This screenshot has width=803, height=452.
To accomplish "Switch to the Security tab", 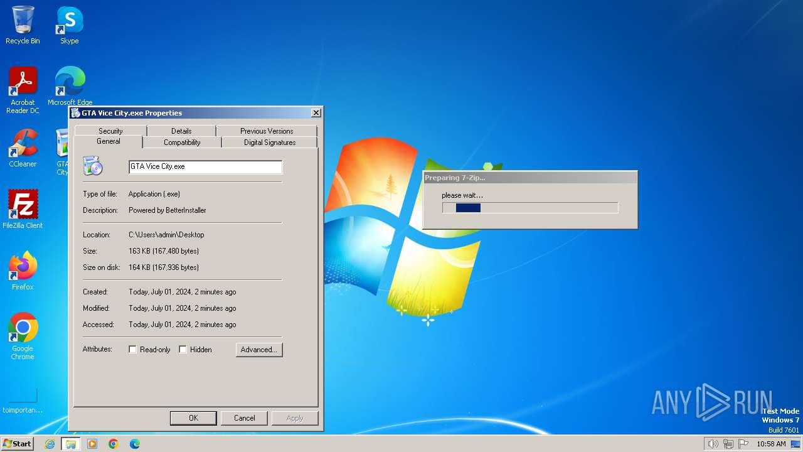I will (x=110, y=131).
